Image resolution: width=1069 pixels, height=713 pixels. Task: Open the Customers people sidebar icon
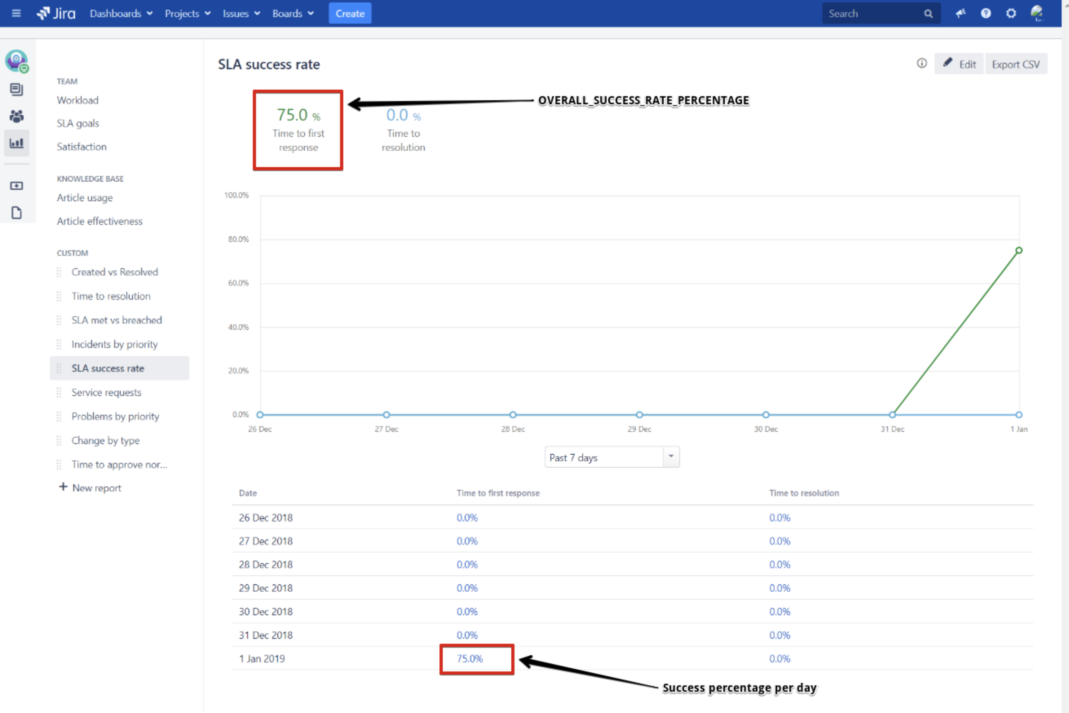pos(16,117)
